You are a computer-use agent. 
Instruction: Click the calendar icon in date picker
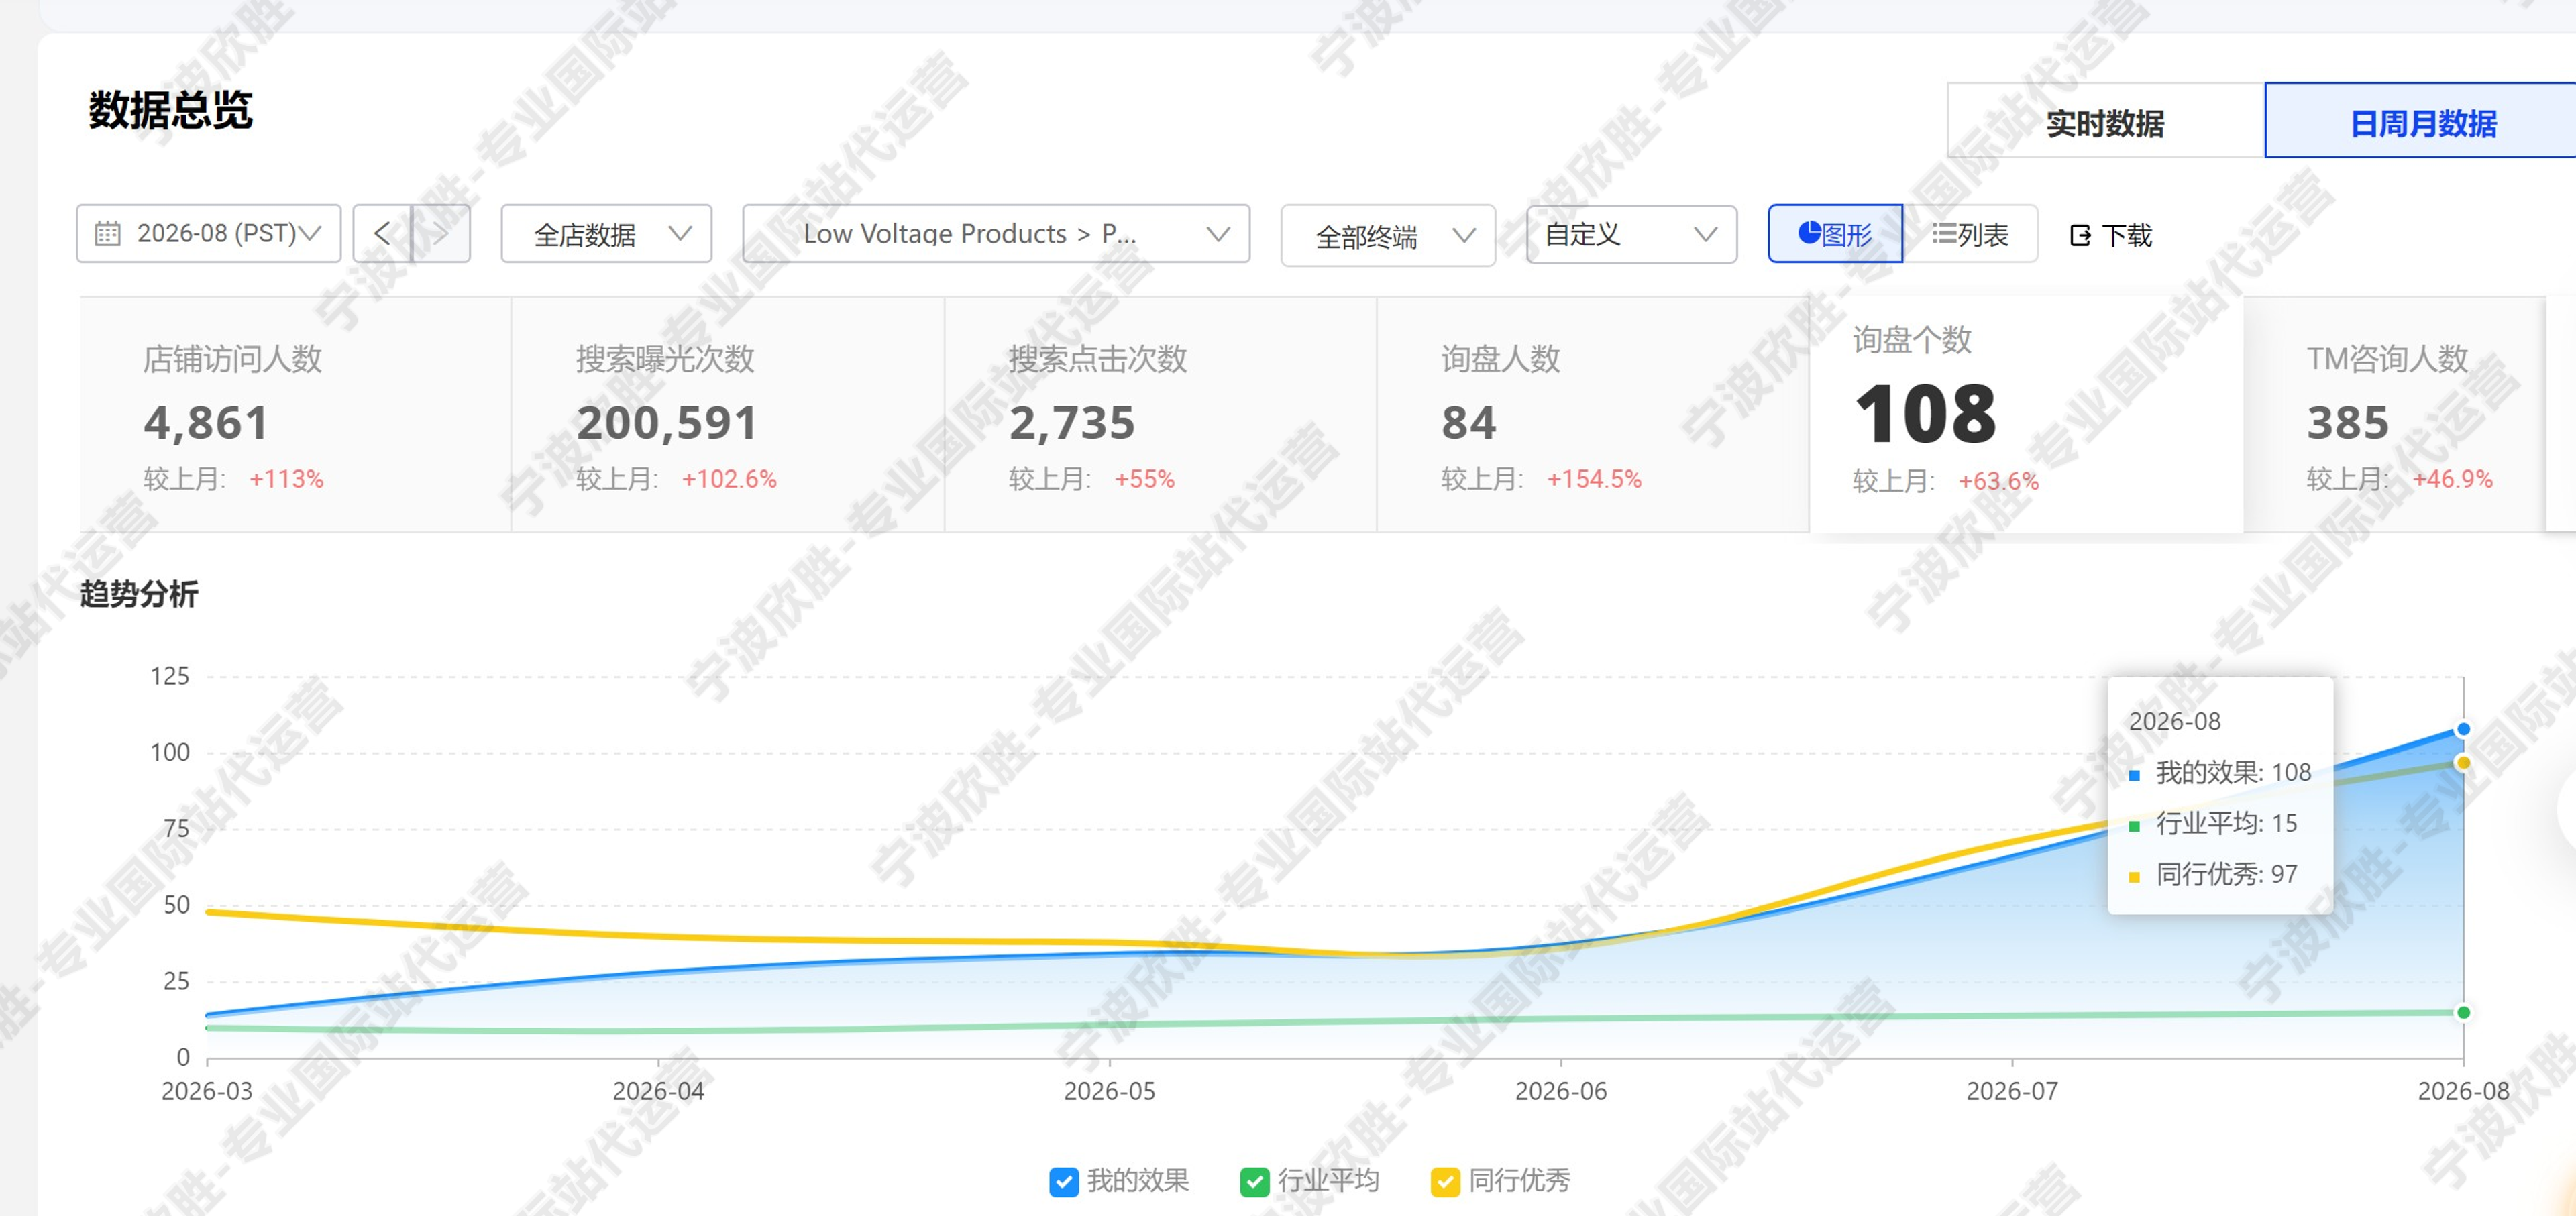107,234
